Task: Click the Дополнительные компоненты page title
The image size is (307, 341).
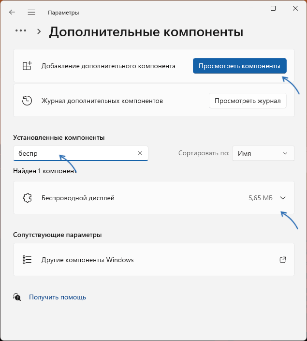Action: point(146,32)
